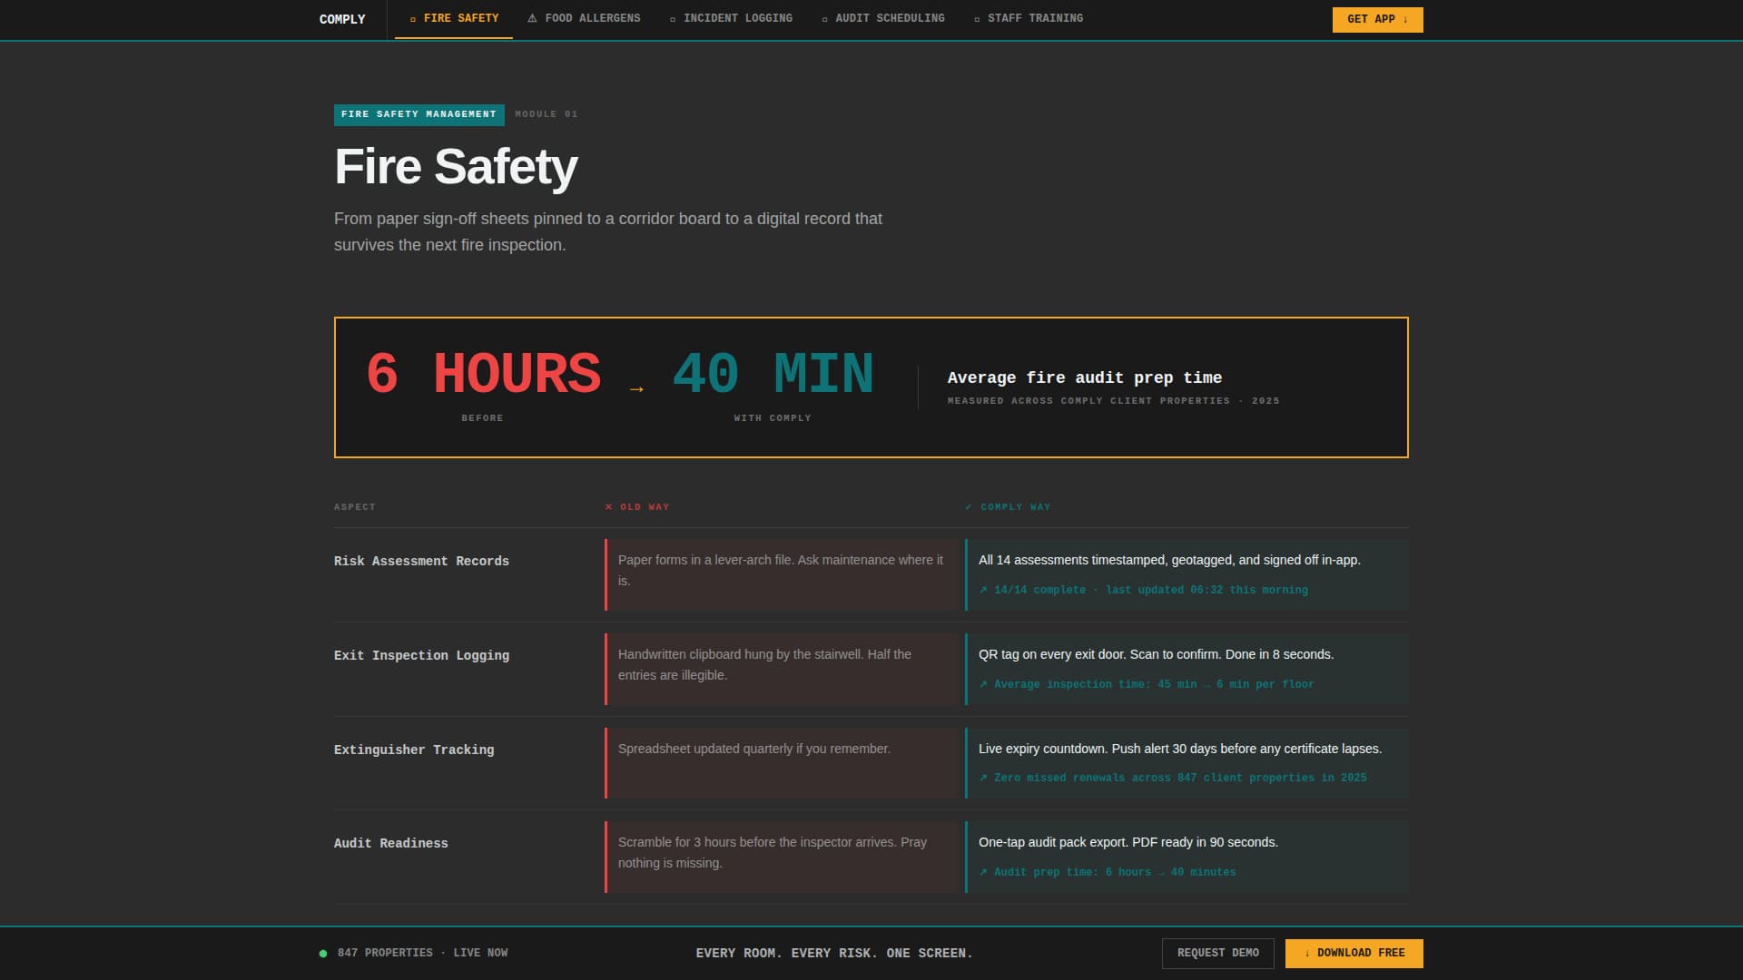The width and height of the screenshot is (1743, 980).
Task: Select the 'Exit Inspection Logging' row label
Action: (421, 656)
